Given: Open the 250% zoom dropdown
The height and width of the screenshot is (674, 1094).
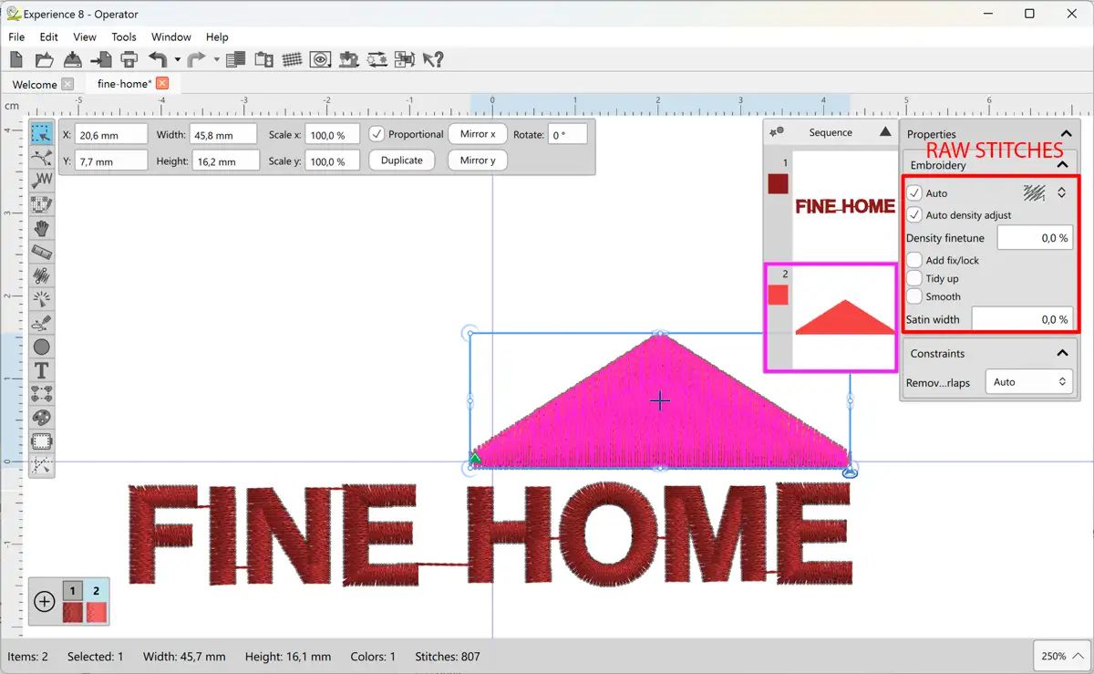Looking at the screenshot, I should tap(1061, 656).
